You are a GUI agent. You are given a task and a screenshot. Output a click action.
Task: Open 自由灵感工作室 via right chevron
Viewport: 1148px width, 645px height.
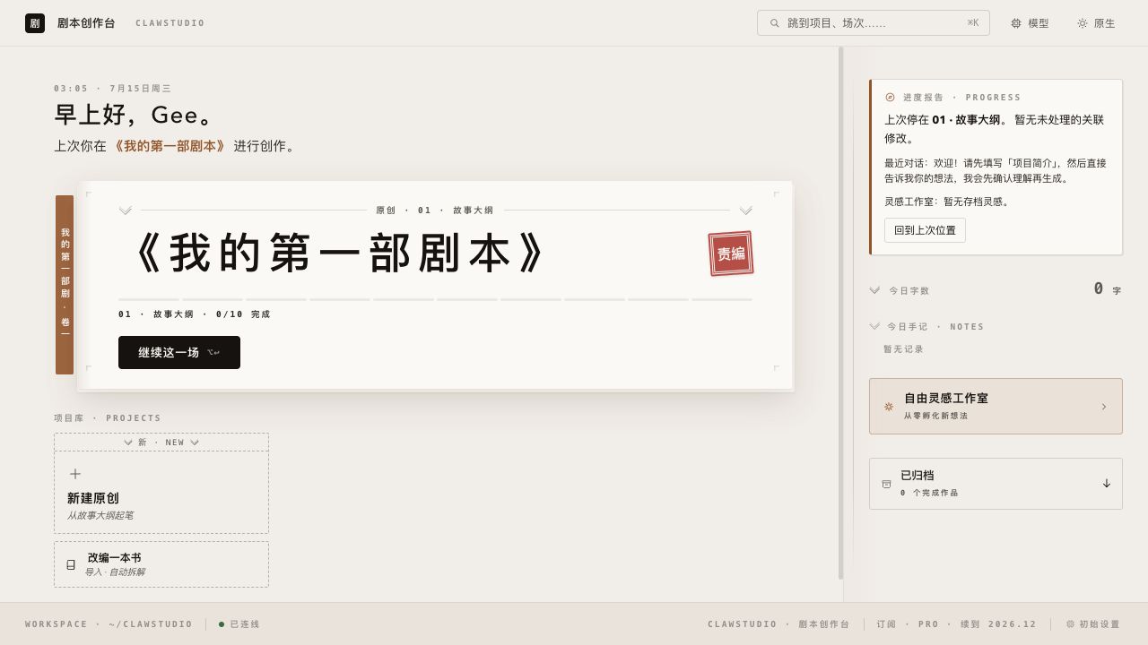point(1104,407)
